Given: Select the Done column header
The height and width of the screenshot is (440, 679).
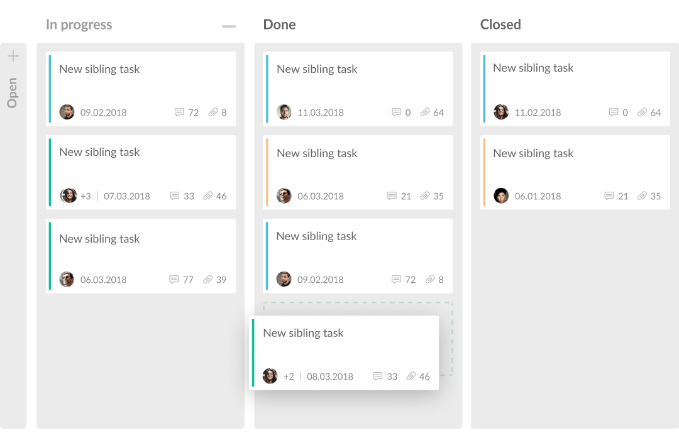Looking at the screenshot, I should point(279,25).
